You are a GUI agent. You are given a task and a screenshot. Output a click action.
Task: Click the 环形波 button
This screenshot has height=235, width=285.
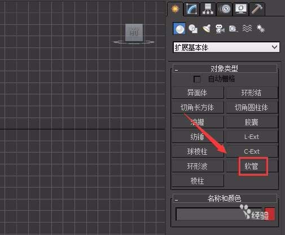coord(198,166)
